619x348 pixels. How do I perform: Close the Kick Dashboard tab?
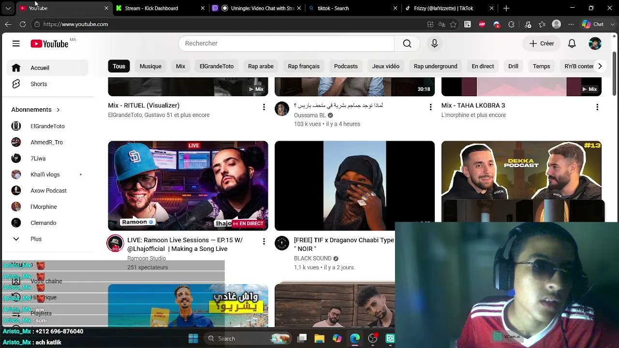click(203, 8)
